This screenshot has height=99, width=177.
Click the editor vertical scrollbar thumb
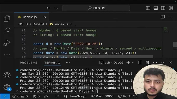point(175,45)
